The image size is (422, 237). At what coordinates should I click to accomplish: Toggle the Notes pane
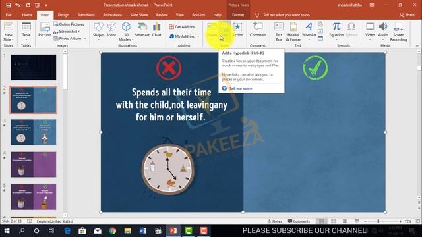(274, 221)
